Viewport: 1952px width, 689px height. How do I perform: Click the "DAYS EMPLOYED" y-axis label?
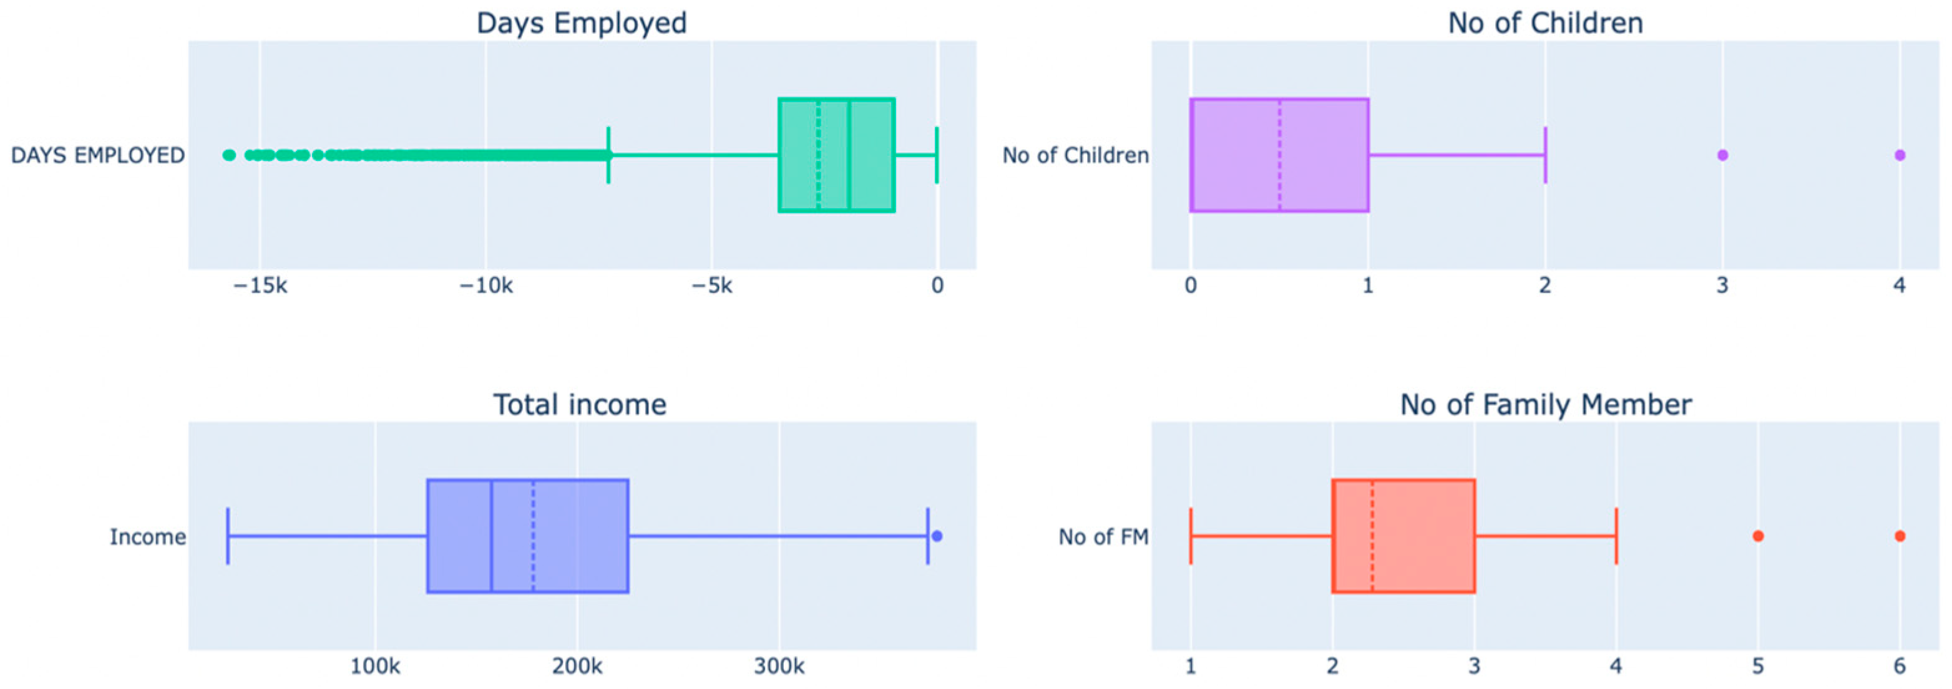click(x=98, y=155)
